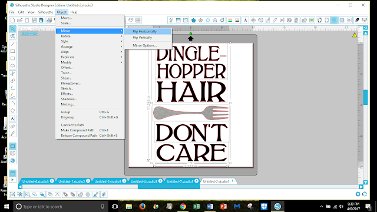Select the Draw a Polygon tool

point(13,74)
